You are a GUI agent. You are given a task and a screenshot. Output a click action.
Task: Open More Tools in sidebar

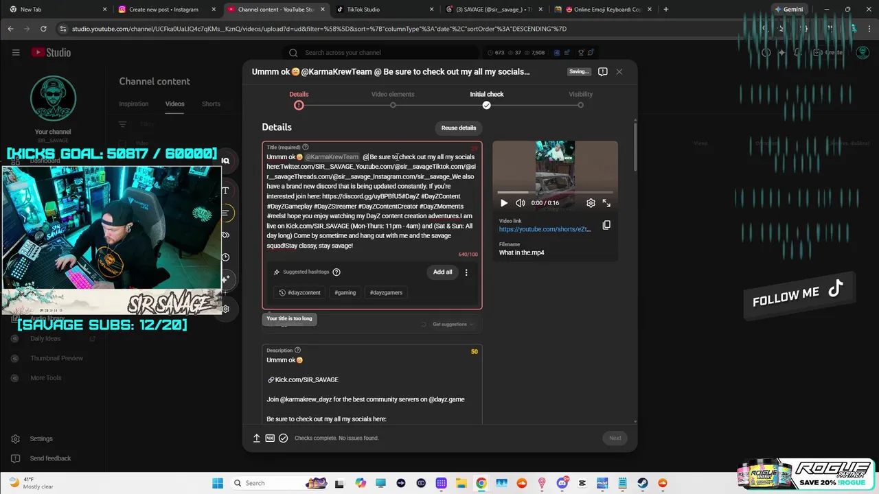pyautogui.click(x=45, y=378)
